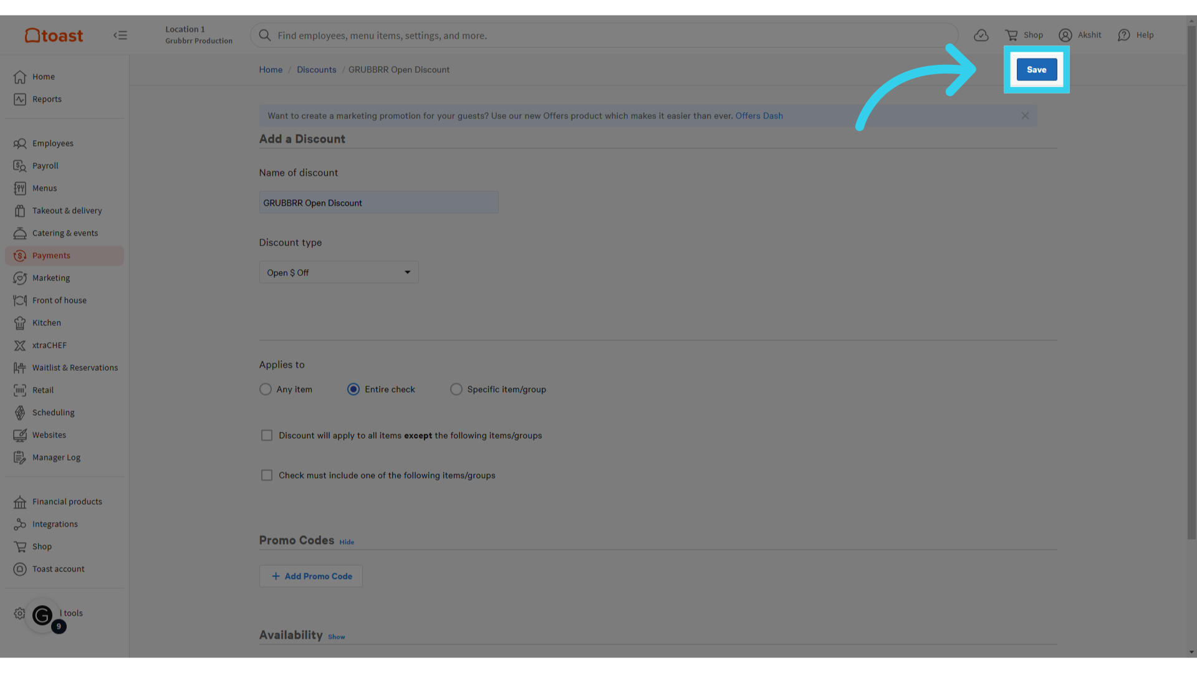1197x673 pixels.
Task: Select the Specific item/group radio button
Action: tap(456, 389)
